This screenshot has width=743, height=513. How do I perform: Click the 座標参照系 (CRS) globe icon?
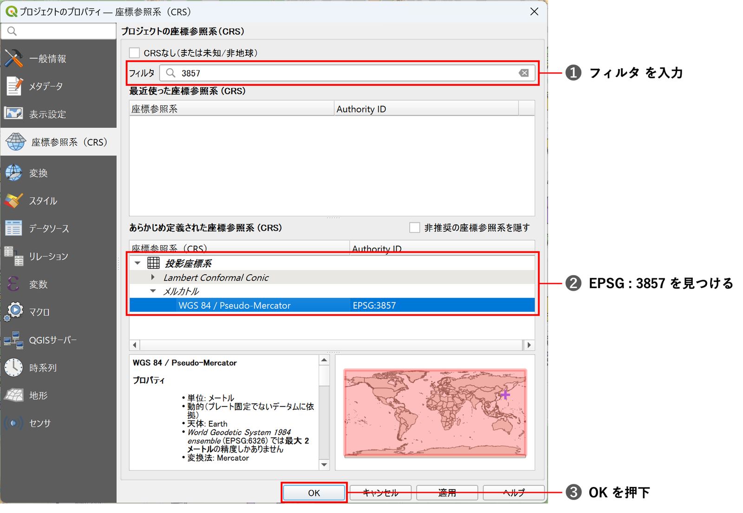point(16,141)
